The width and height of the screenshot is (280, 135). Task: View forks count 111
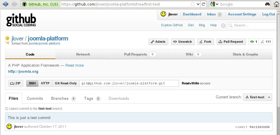pyautogui.click(x=266, y=42)
